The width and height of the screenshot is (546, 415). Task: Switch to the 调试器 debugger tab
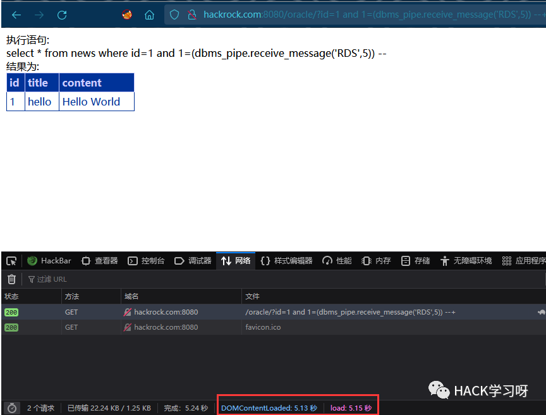point(193,261)
